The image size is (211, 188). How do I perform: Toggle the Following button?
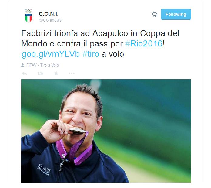click(x=176, y=14)
